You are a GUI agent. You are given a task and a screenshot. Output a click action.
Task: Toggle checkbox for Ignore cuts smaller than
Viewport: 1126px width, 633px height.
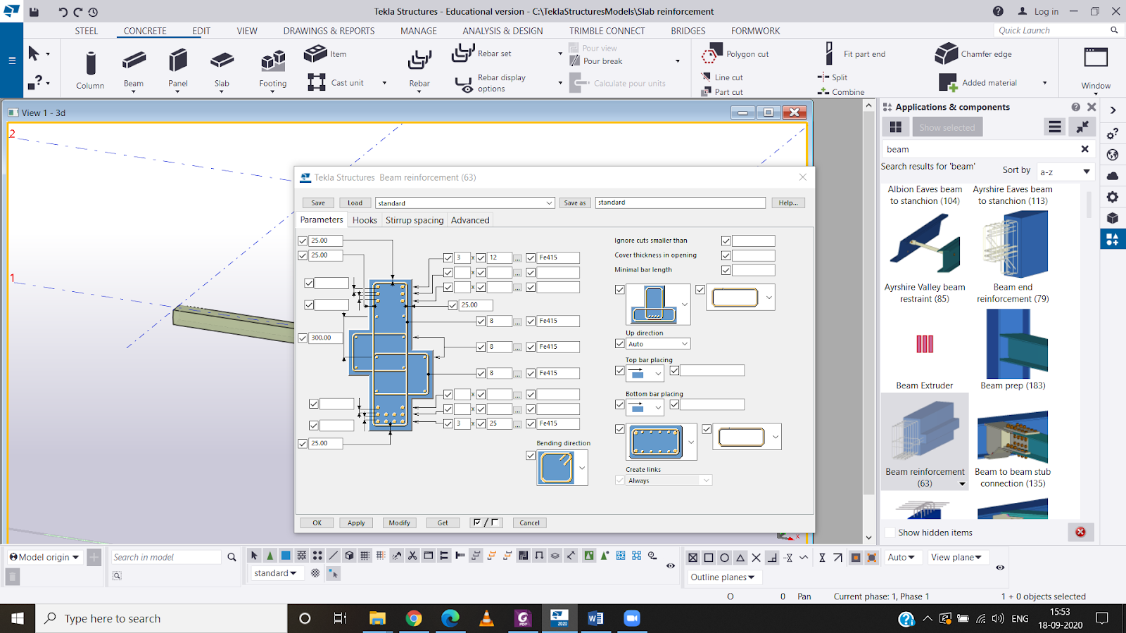pos(726,241)
